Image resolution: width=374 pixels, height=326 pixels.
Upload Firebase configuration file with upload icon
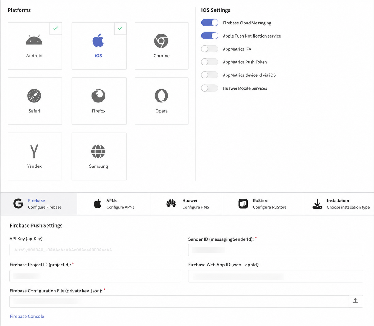355,301
